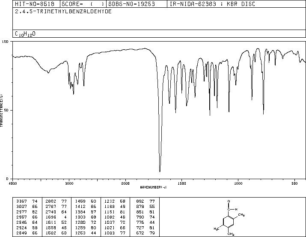Click the 2000 tick label on x-axis
The height and width of the screenshot is (237, 306).
125,183
